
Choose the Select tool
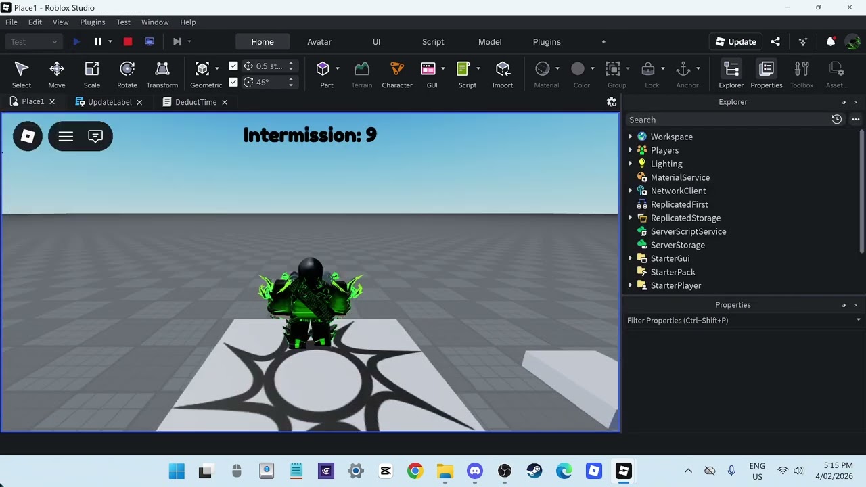tap(22, 74)
